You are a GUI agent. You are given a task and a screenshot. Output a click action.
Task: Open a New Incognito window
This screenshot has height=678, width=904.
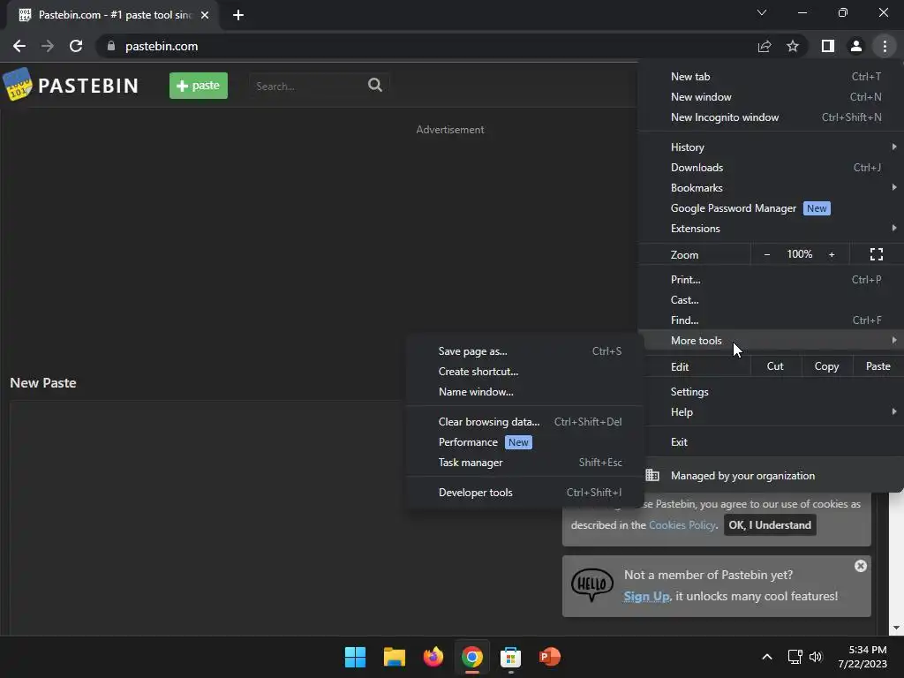771,117
